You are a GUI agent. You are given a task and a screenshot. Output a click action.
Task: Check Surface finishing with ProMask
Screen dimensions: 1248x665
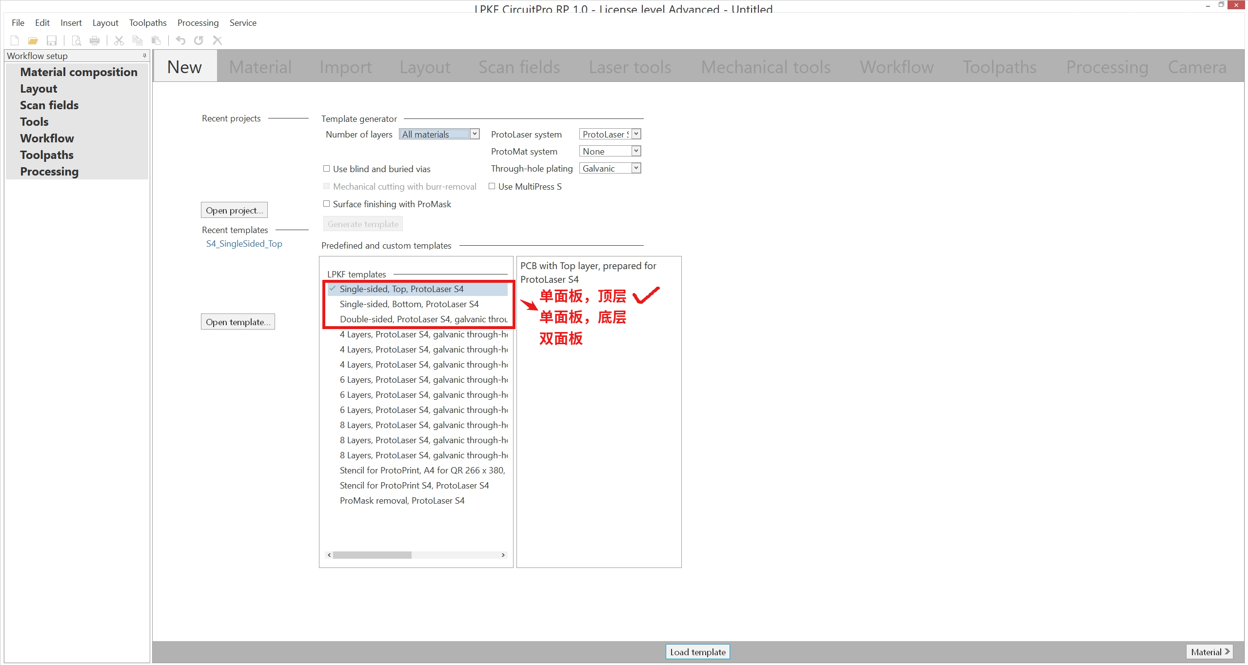pos(327,204)
